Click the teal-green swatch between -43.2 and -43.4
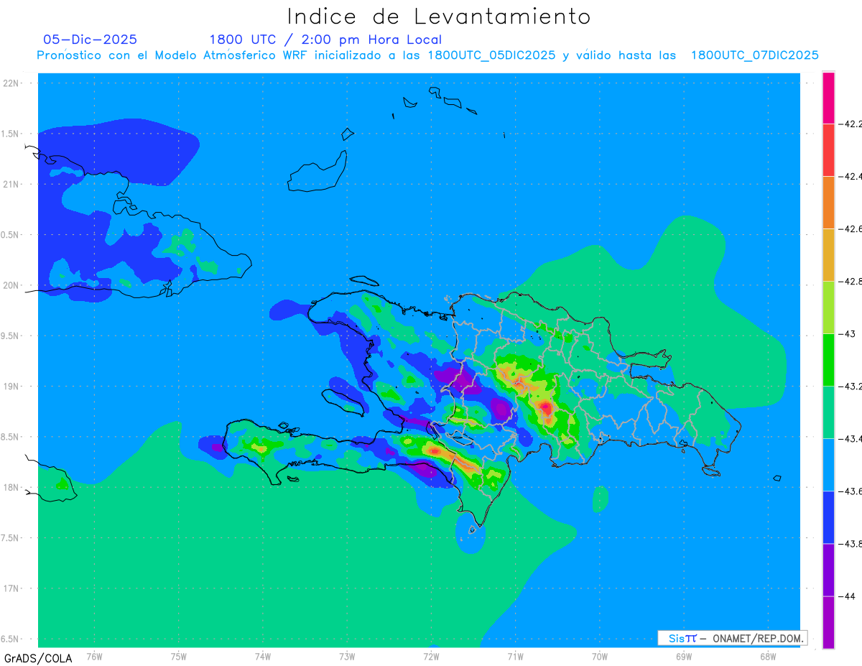 click(828, 412)
